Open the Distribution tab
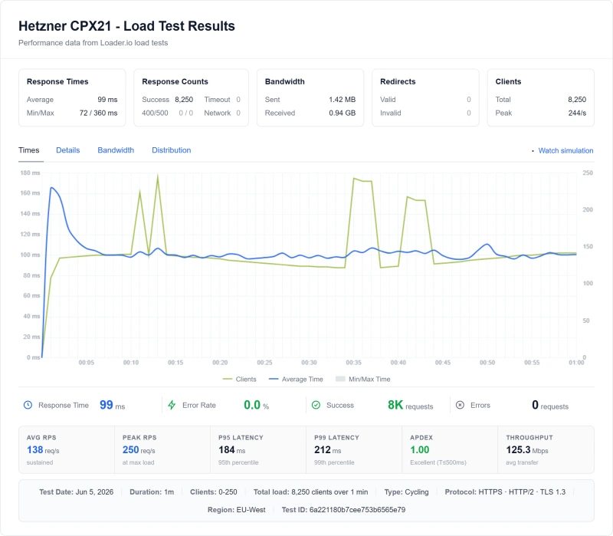The width and height of the screenshot is (613, 536). coord(171,150)
